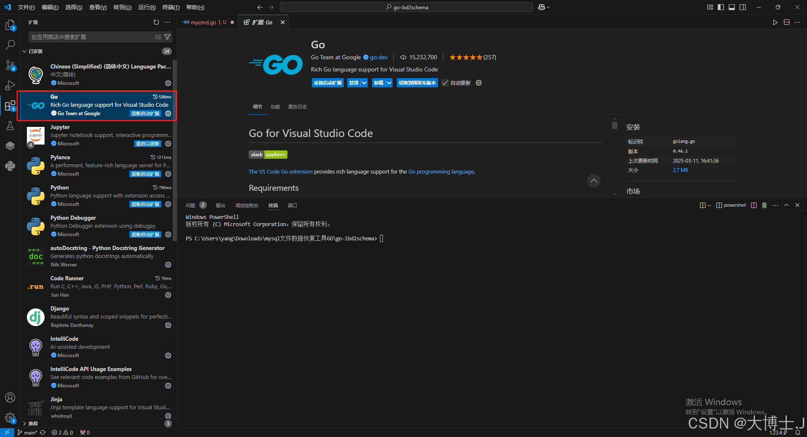This screenshot has width=807, height=437.
Task: Open the Extensions view in activity bar
Action: [10, 105]
